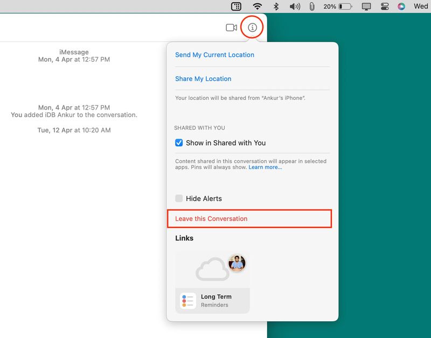Click the contact photo on the link card
431x338 pixels.
click(x=237, y=263)
